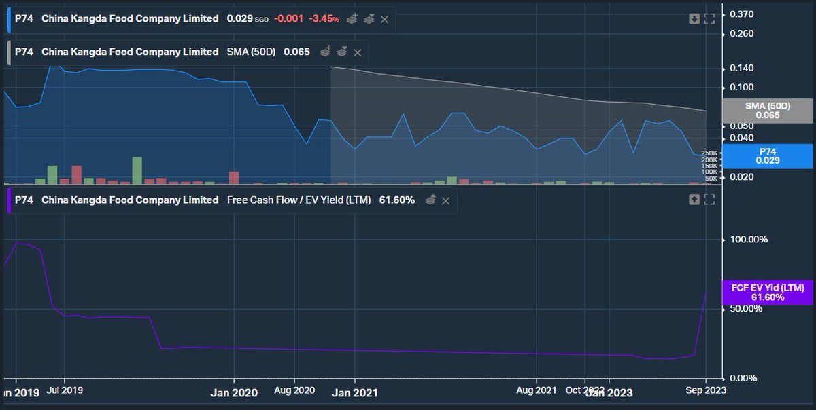Click the 61.60% value in the FCF legend

point(396,200)
